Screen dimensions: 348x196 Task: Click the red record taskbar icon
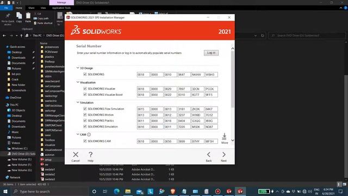click(x=217, y=191)
